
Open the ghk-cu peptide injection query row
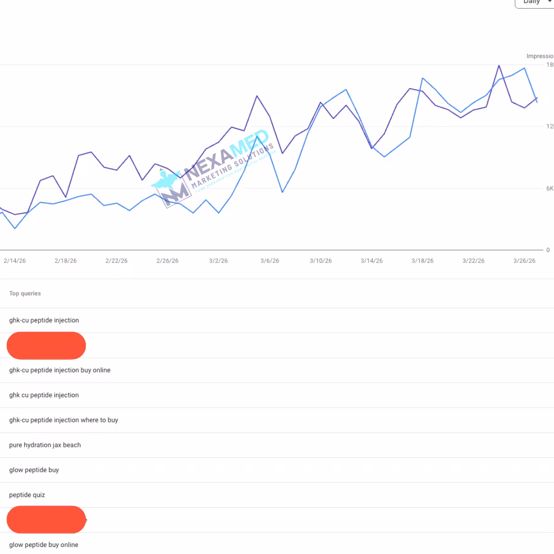coord(44,320)
